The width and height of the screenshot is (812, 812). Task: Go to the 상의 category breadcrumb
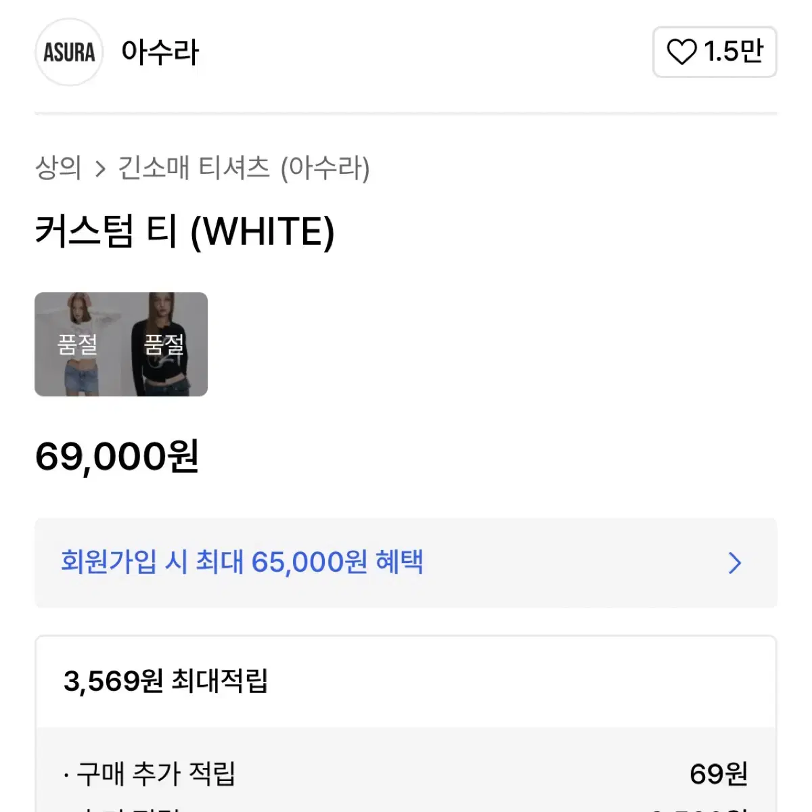pos(58,168)
